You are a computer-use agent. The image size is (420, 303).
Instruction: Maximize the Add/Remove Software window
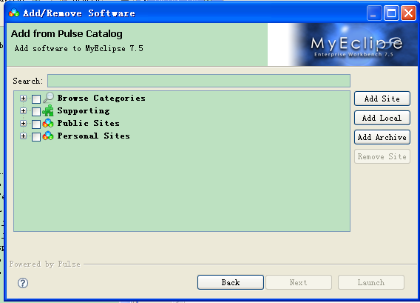[x=391, y=13]
